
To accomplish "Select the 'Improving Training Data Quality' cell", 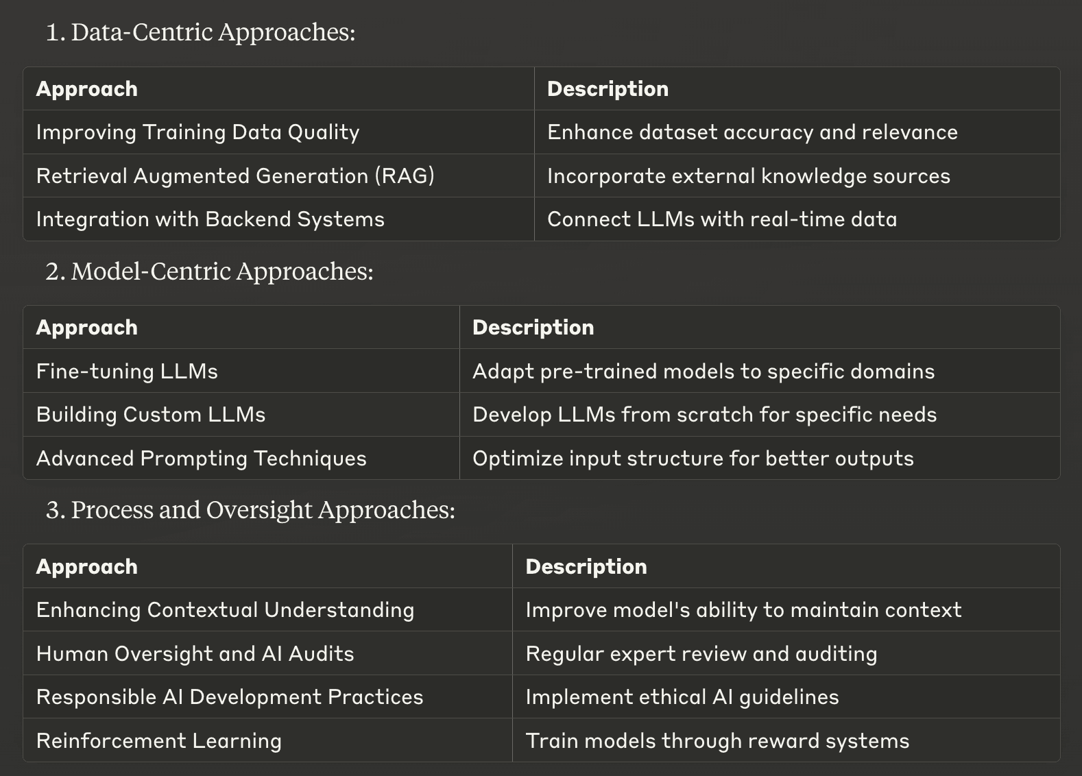I will (x=278, y=132).
